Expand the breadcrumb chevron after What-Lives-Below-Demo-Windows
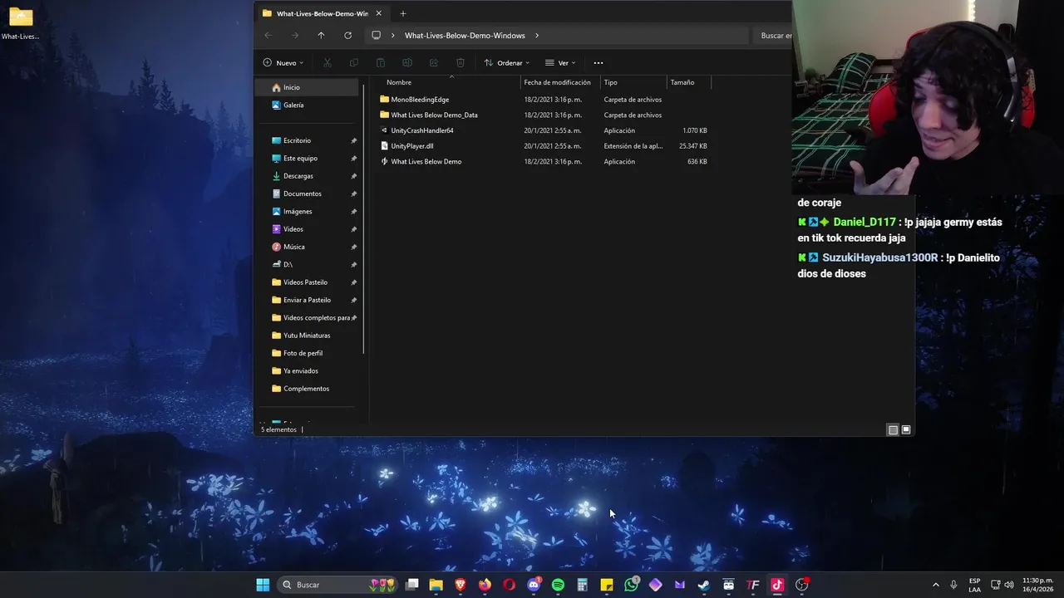1064x598 pixels. point(537,36)
